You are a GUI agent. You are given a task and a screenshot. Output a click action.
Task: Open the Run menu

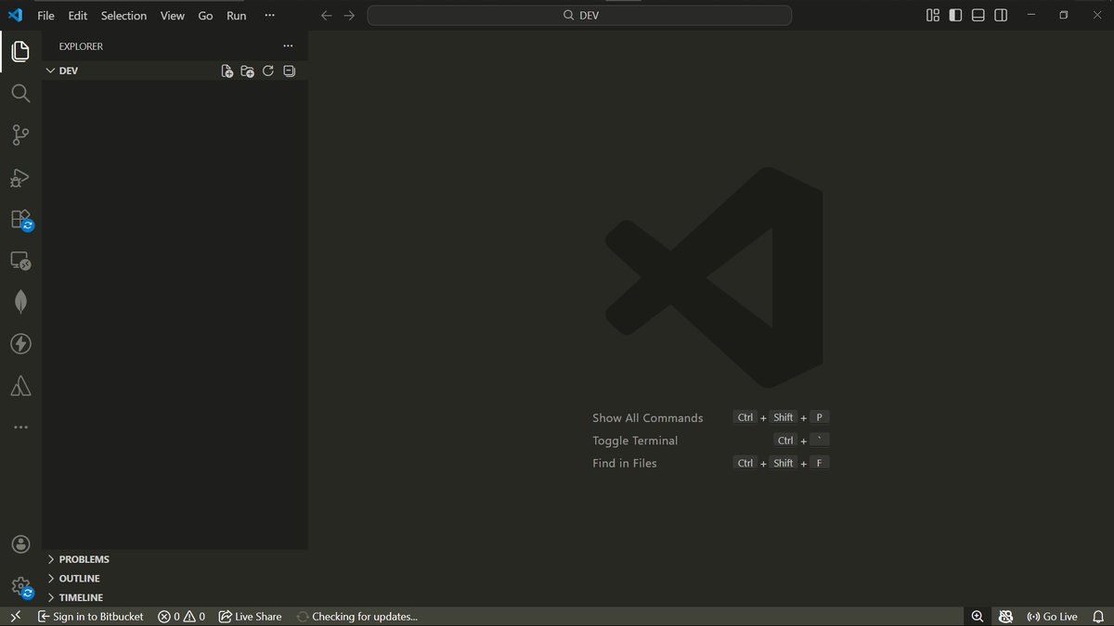tap(237, 16)
